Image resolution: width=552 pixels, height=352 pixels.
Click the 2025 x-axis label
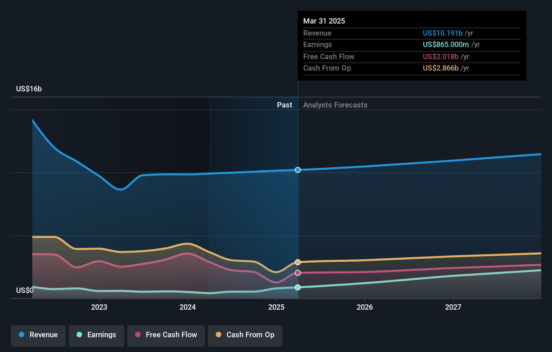click(x=276, y=307)
